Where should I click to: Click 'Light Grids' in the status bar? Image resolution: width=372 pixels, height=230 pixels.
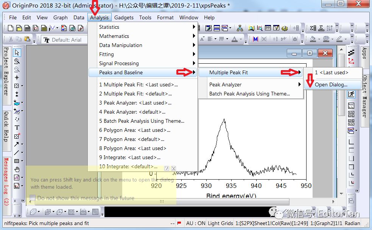220,223
